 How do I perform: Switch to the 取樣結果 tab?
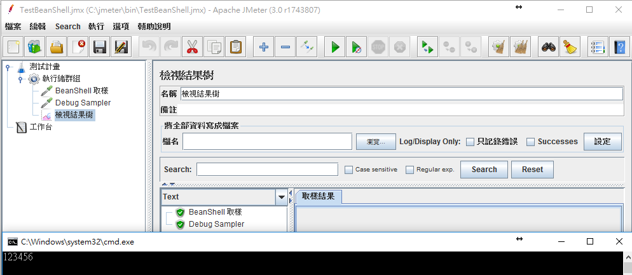coord(318,196)
